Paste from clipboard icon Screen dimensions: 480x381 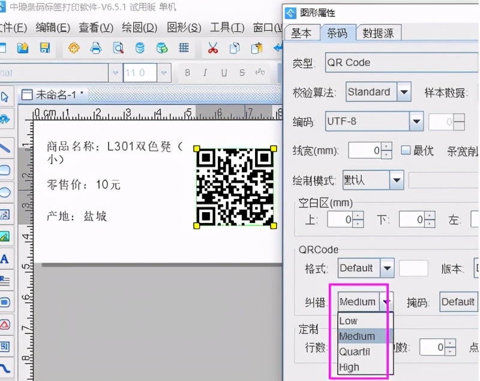pos(257,48)
